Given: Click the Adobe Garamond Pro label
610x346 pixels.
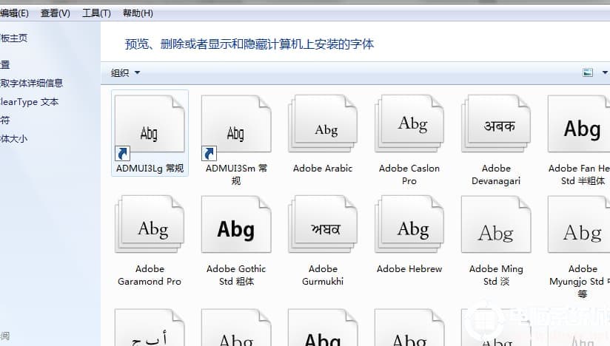Looking at the screenshot, I should (150, 275).
